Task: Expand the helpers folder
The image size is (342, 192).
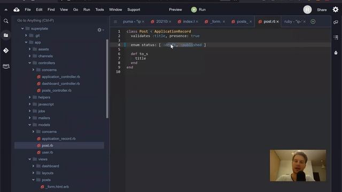Action: coord(30,97)
